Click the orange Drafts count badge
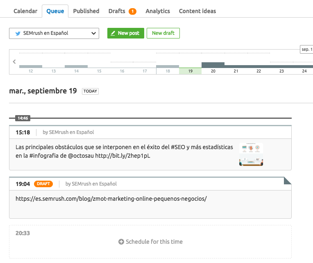Image resolution: width=313 pixels, height=263 pixels. [132, 11]
